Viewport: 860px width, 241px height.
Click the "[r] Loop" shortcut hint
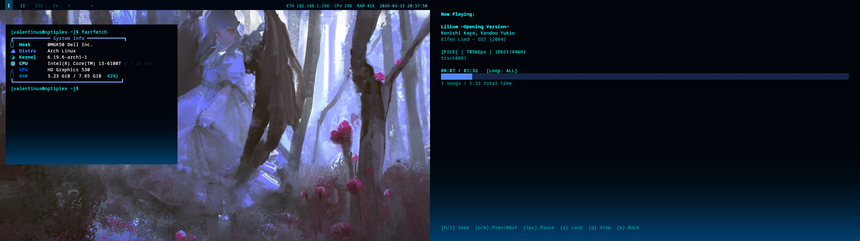click(x=571, y=228)
